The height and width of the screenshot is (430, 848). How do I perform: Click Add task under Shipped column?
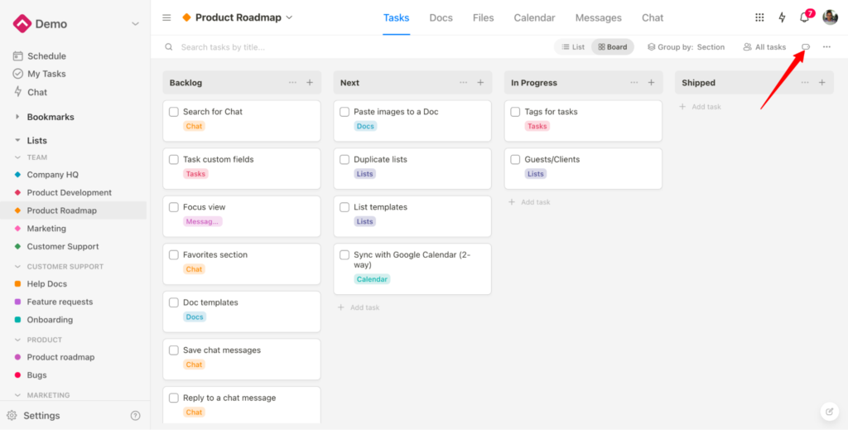(701, 107)
